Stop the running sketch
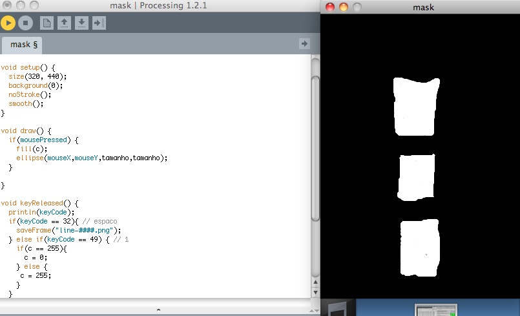This screenshot has height=316, width=520. (26, 23)
